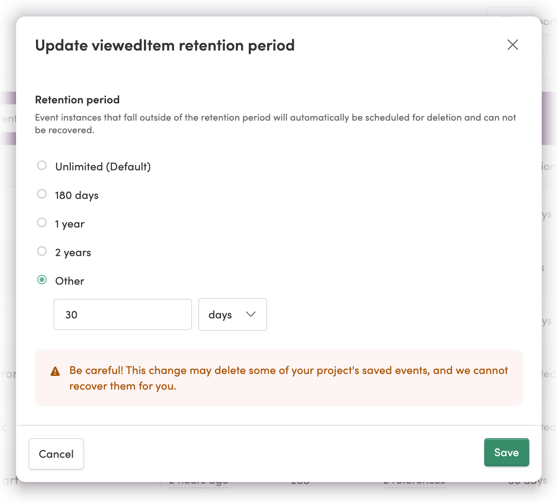Click the Retention period section heading
Viewport: 557px width, 502px height.
77,100
